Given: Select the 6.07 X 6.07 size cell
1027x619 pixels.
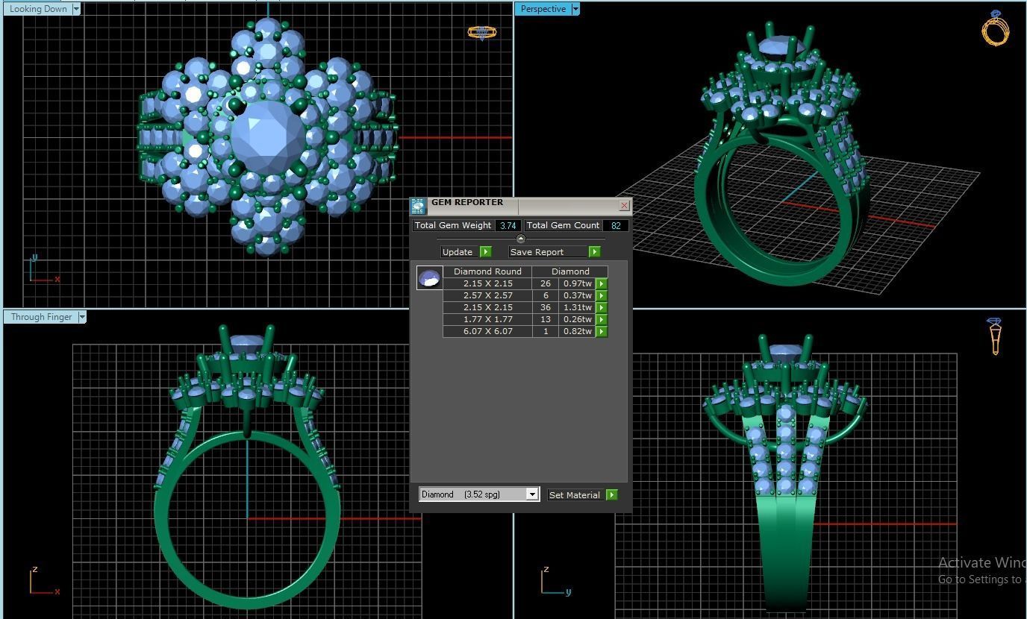Looking at the screenshot, I should pos(487,331).
